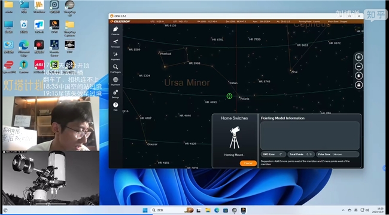Open the Help question mark icon

[x=116, y=106]
